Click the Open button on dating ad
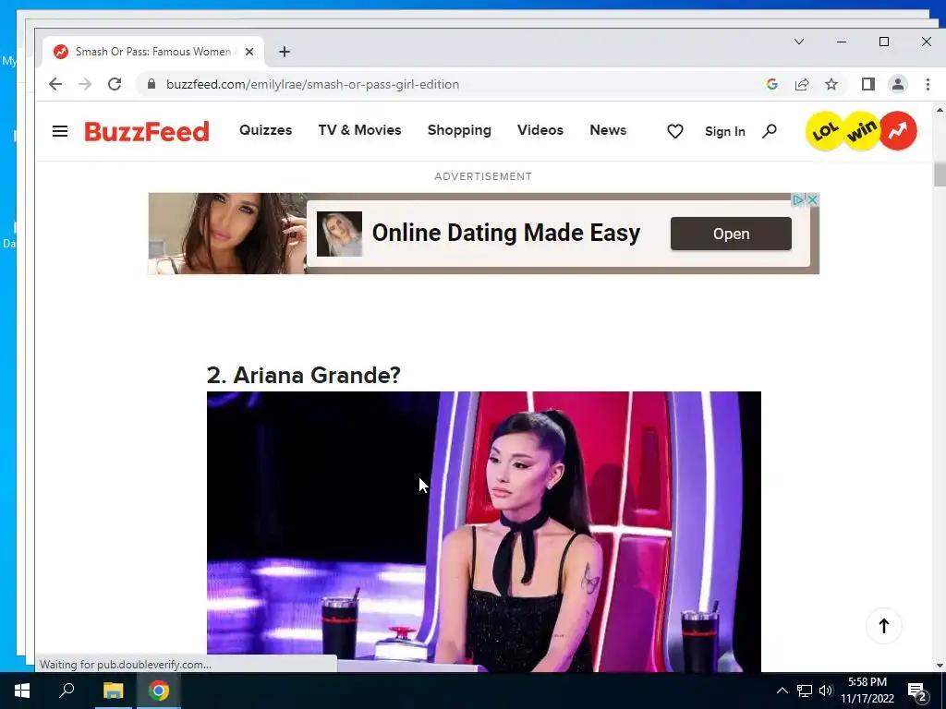946x709 pixels. point(731,234)
